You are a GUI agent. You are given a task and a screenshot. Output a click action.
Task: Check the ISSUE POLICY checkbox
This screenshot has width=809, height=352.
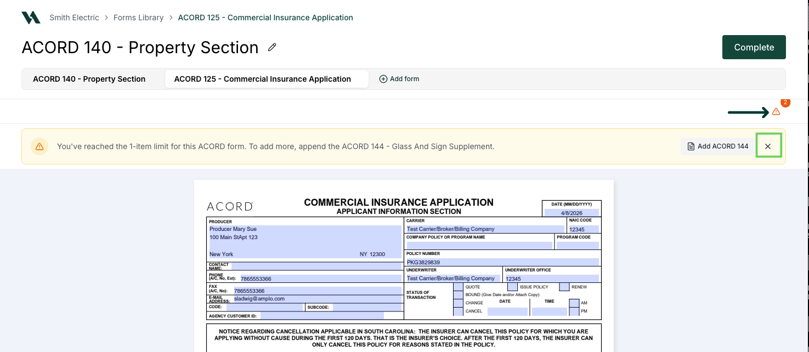[512, 287]
